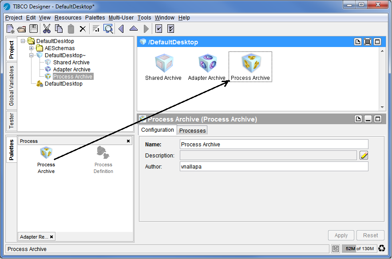392x259 pixels.
Task: Click the recycle garbage-collect icon in status bar
Action: pos(381,248)
